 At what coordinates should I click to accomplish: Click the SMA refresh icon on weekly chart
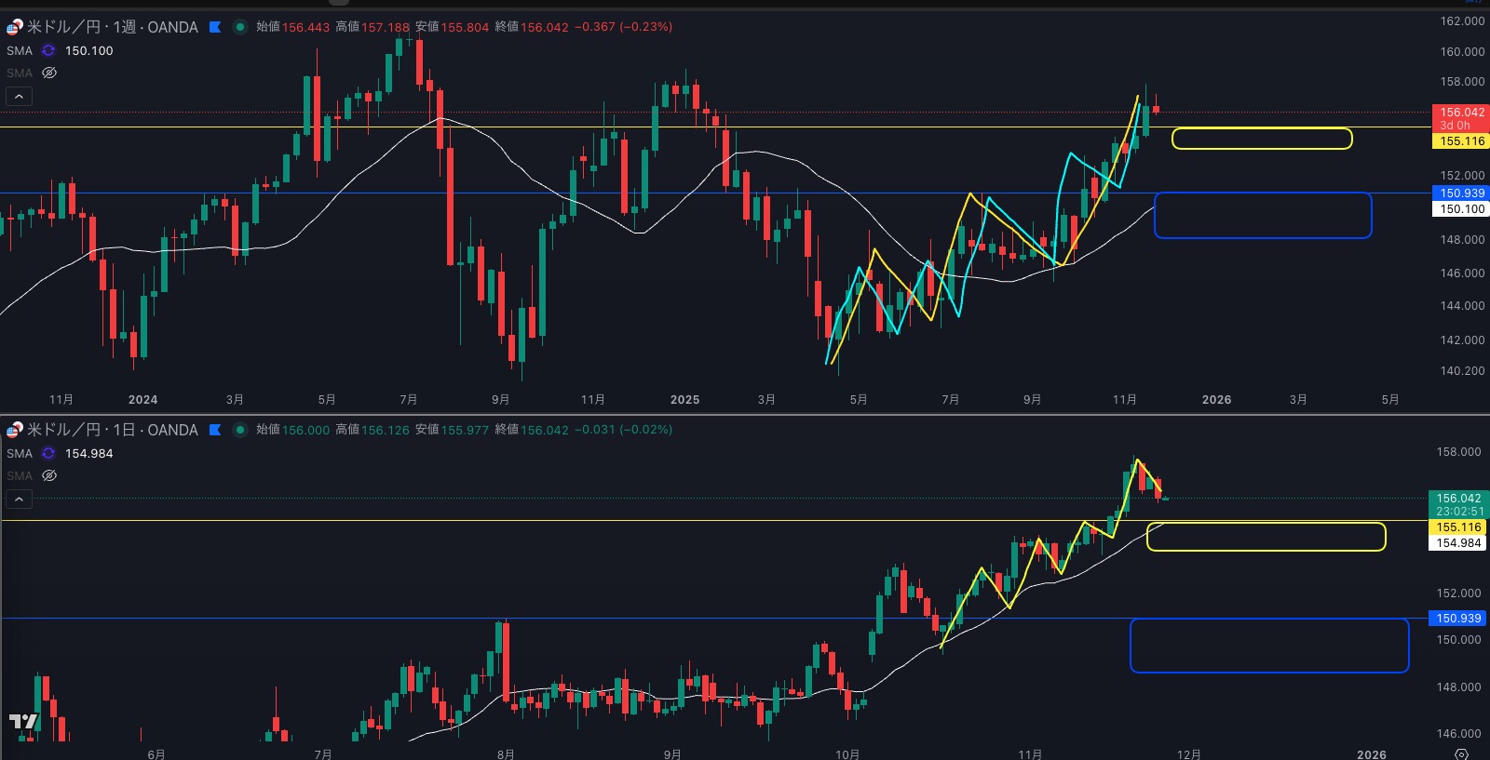pos(48,51)
